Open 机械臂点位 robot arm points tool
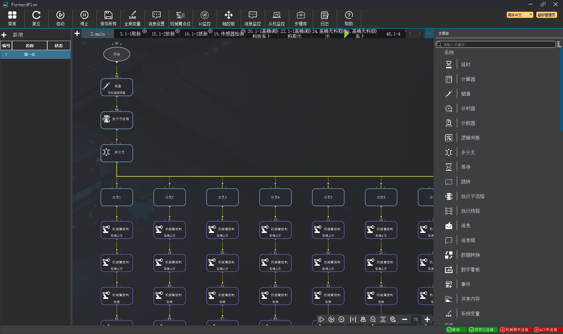563x334 pixels. (x=180, y=18)
